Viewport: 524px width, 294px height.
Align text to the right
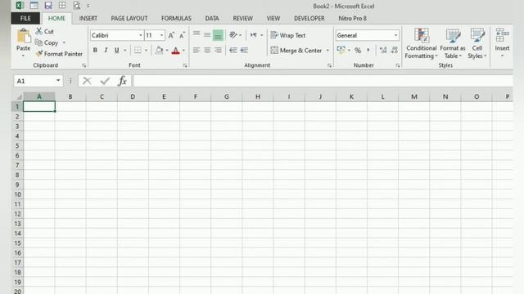pos(218,51)
